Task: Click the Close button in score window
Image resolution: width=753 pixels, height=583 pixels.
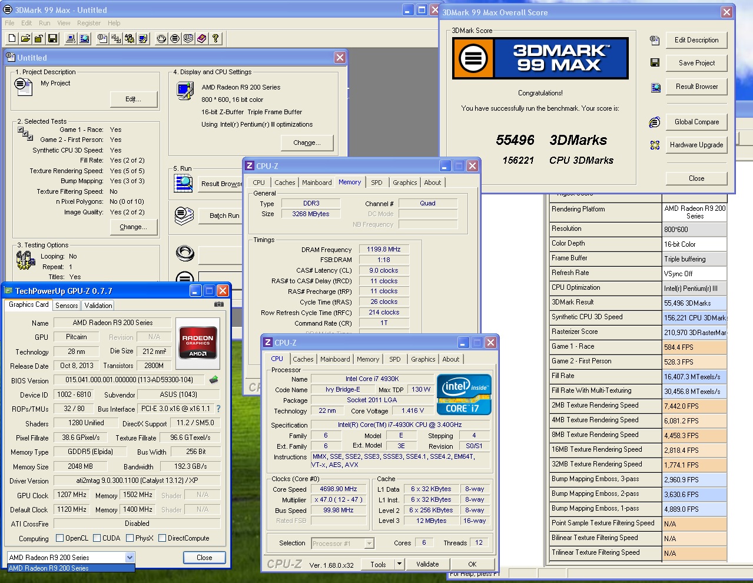Action: (x=696, y=178)
